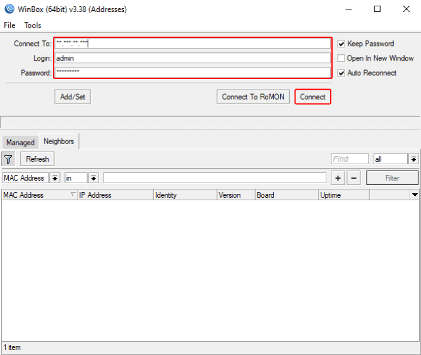Apply filter with the Filter button
Screen dimensions: 421x355
tap(392, 178)
